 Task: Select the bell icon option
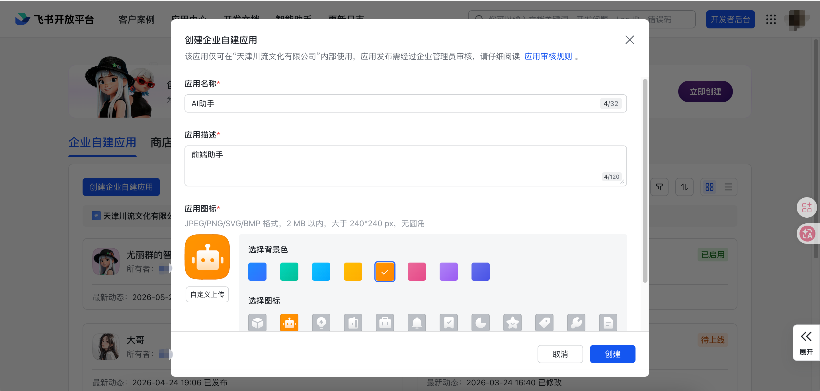point(417,323)
